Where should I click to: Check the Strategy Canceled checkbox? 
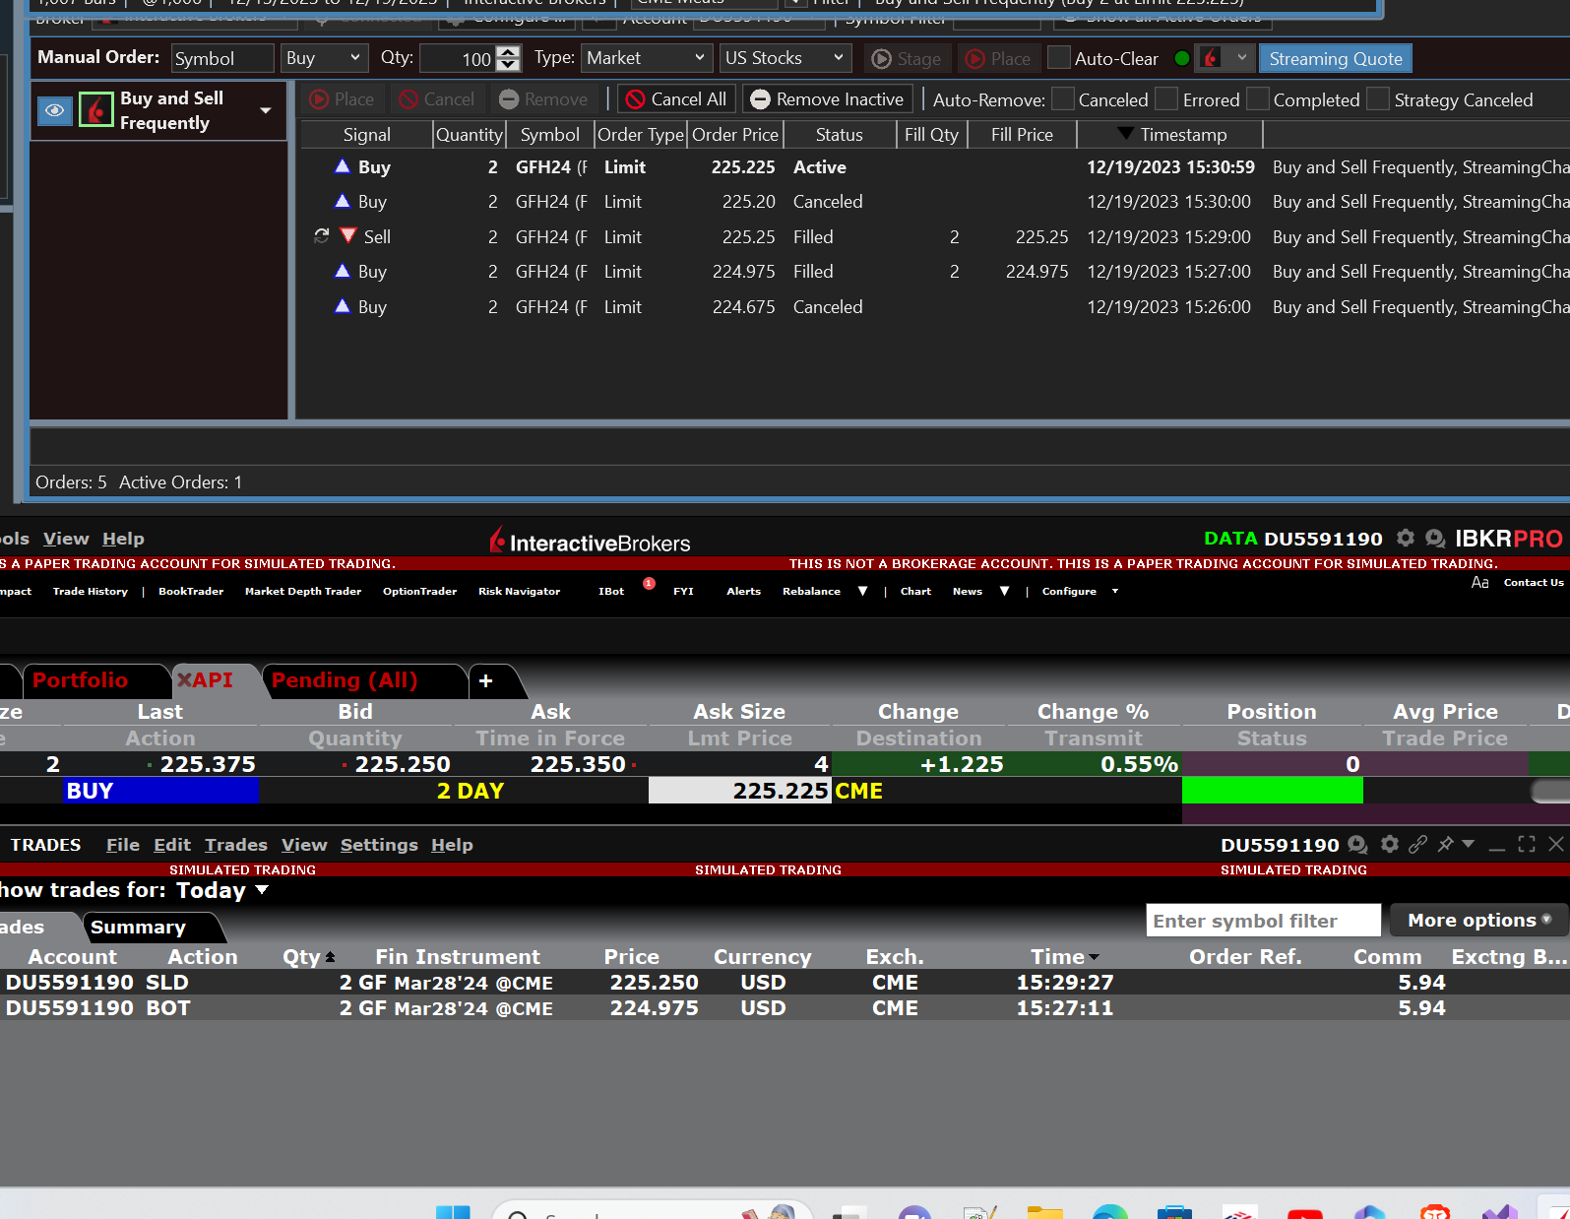click(1378, 98)
